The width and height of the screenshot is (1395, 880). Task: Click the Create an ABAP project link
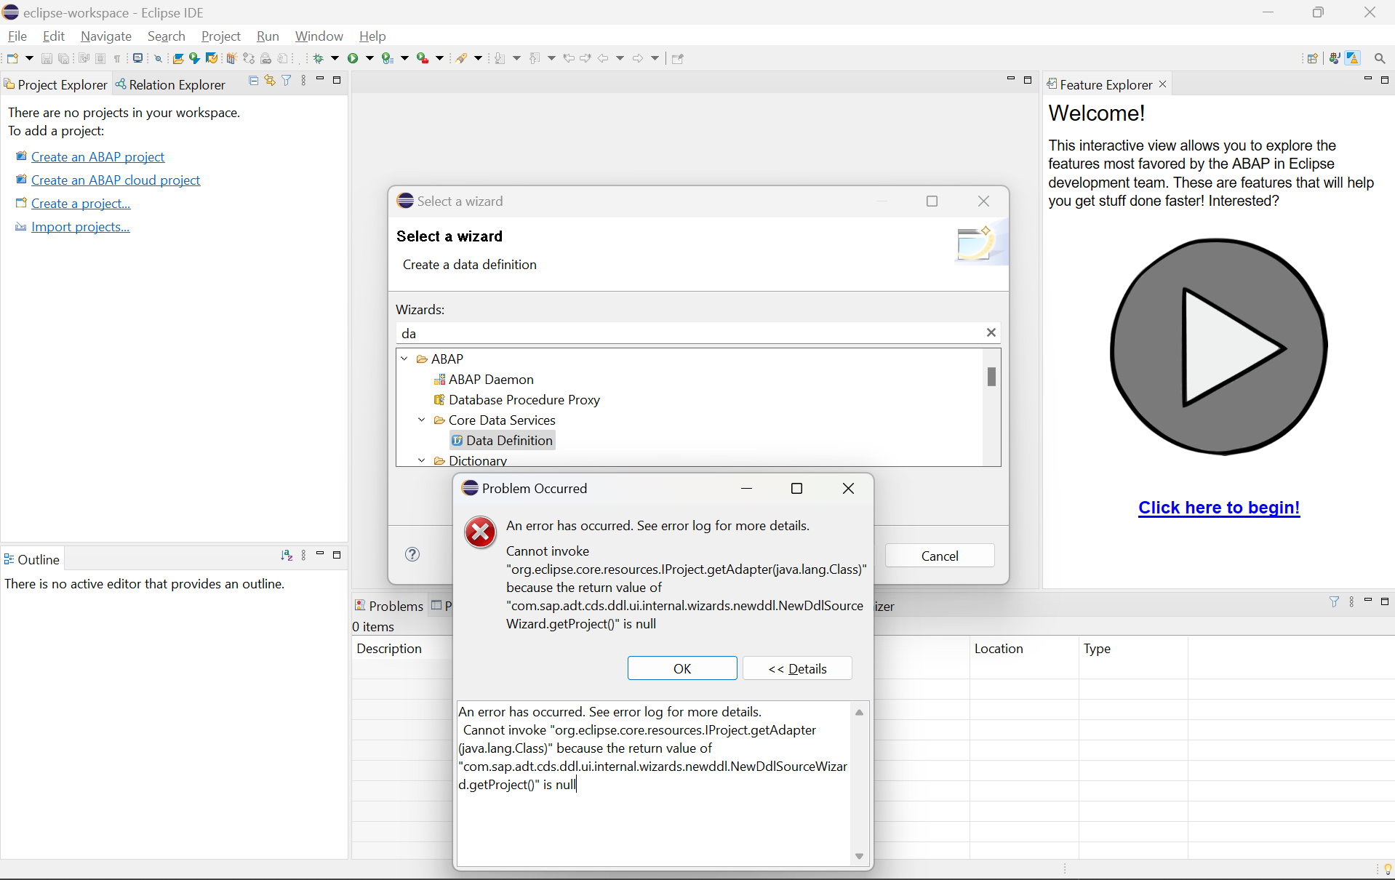point(97,156)
